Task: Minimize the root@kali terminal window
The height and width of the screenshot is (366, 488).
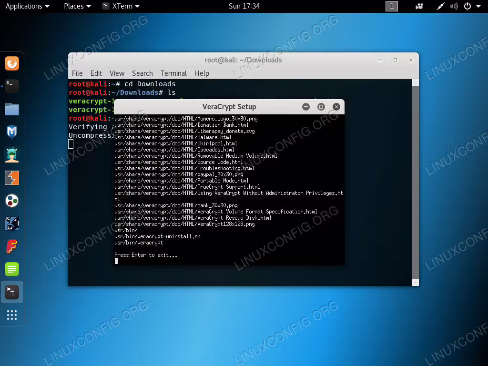Action: pyautogui.click(x=380, y=60)
